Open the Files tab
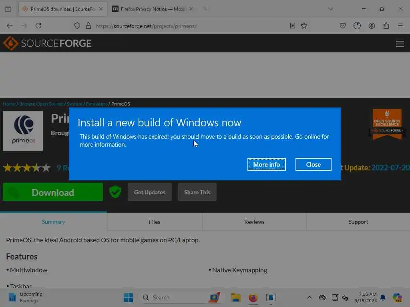 (155, 221)
